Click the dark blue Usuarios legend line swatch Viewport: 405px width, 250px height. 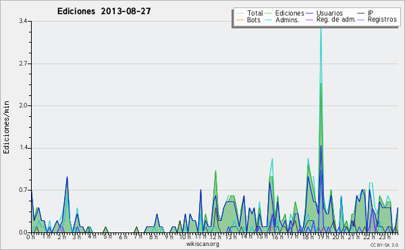pyautogui.click(x=309, y=13)
